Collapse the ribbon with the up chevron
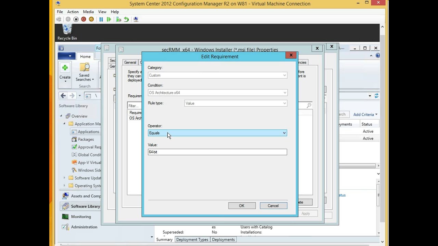Screen dimensions: 438x246 click(371, 56)
